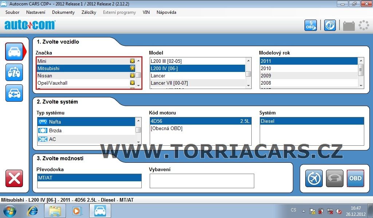Select model L200 III [02-05]
This screenshot has width=373, height=218.
click(x=197, y=61)
